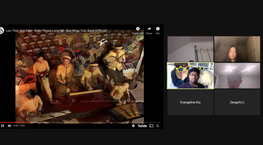
Task: Select tile with bright ceiling lights
Action: click(x=237, y=76)
